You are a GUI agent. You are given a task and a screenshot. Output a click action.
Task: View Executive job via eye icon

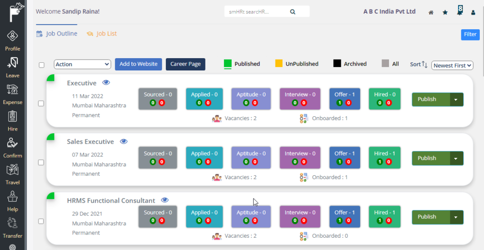pyautogui.click(x=106, y=82)
